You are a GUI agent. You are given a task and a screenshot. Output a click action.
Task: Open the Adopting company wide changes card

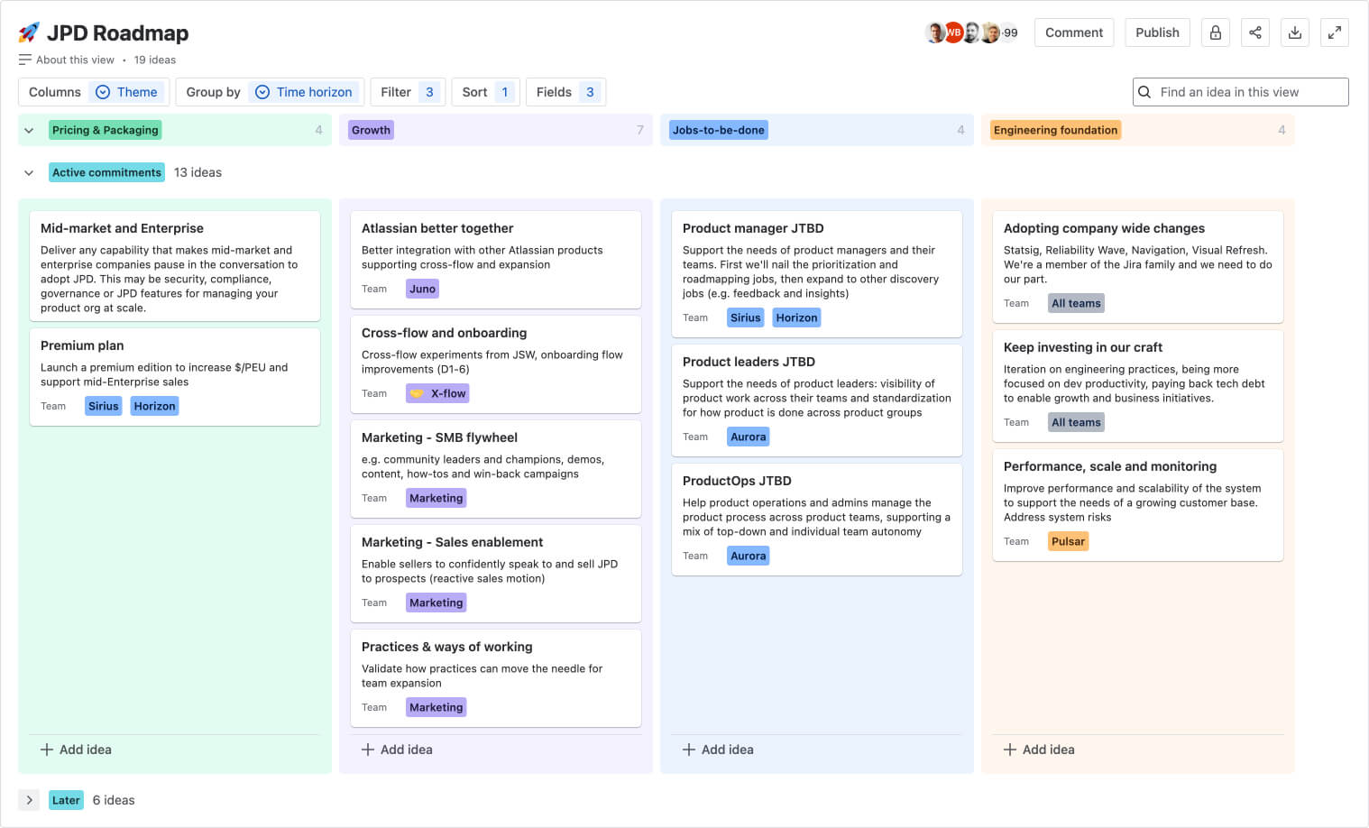click(1138, 267)
